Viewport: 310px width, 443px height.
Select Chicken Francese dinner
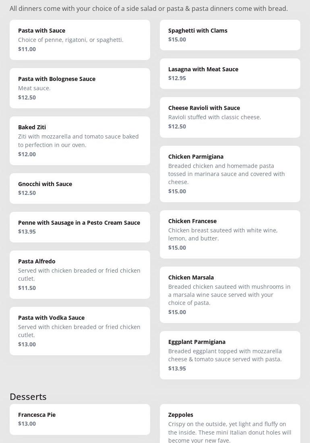click(x=230, y=234)
